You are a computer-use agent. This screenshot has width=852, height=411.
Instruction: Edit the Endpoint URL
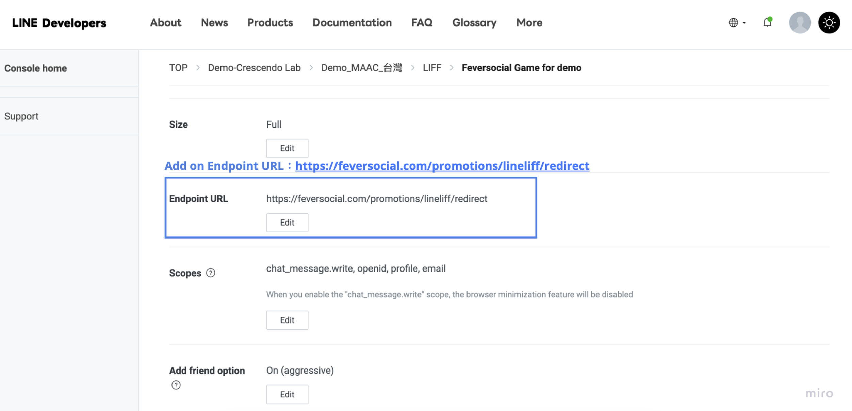coord(287,223)
